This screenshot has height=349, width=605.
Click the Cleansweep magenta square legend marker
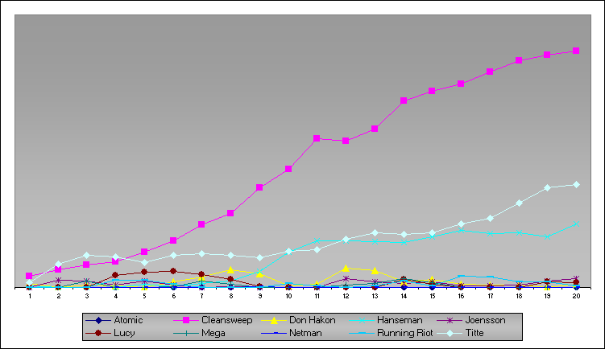coord(186,320)
